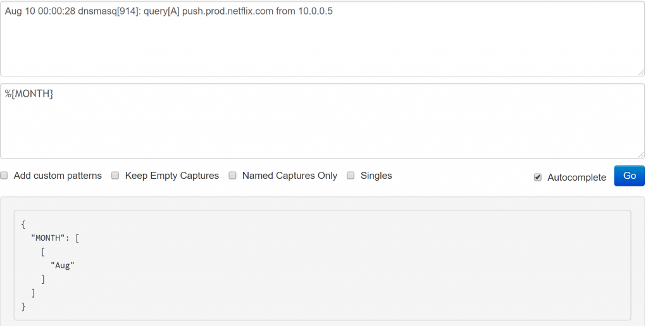Click the "Singles" label text

point(376,176)
